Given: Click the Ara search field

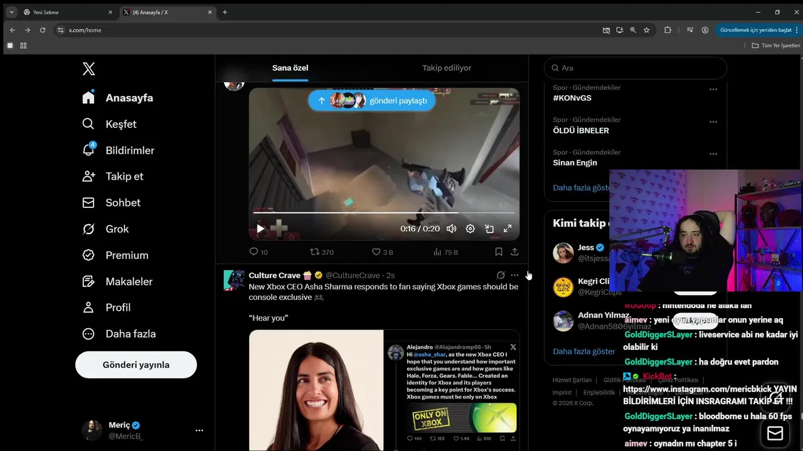Looking at the screenshot, I should point(635,68).
